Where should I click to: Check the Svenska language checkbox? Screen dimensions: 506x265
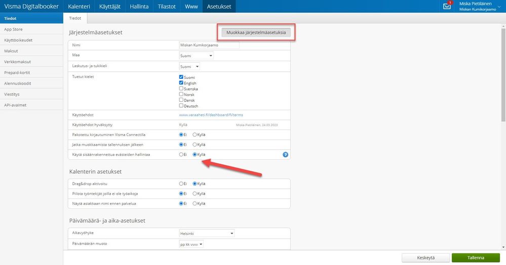click(x=181, y=89)
